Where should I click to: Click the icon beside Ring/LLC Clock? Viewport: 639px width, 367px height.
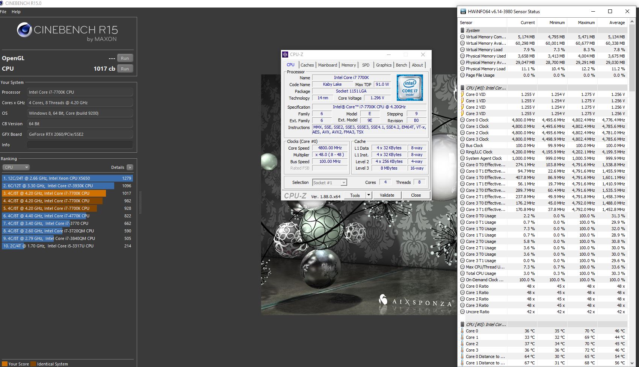(x=462, y=152)
